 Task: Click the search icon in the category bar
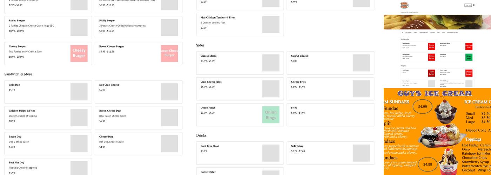403,32
